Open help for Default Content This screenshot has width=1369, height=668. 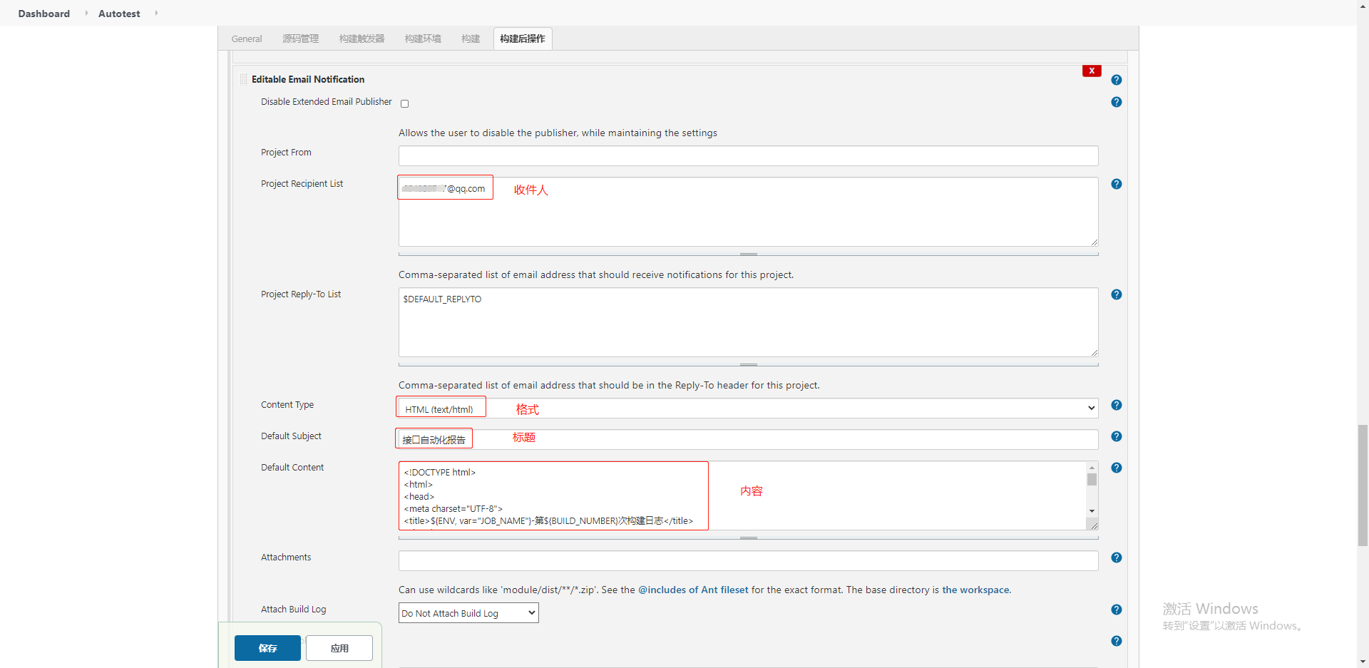pos(1117,468)
